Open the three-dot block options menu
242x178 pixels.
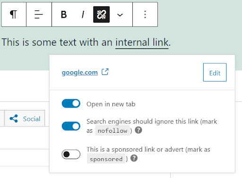click(145, 15)
